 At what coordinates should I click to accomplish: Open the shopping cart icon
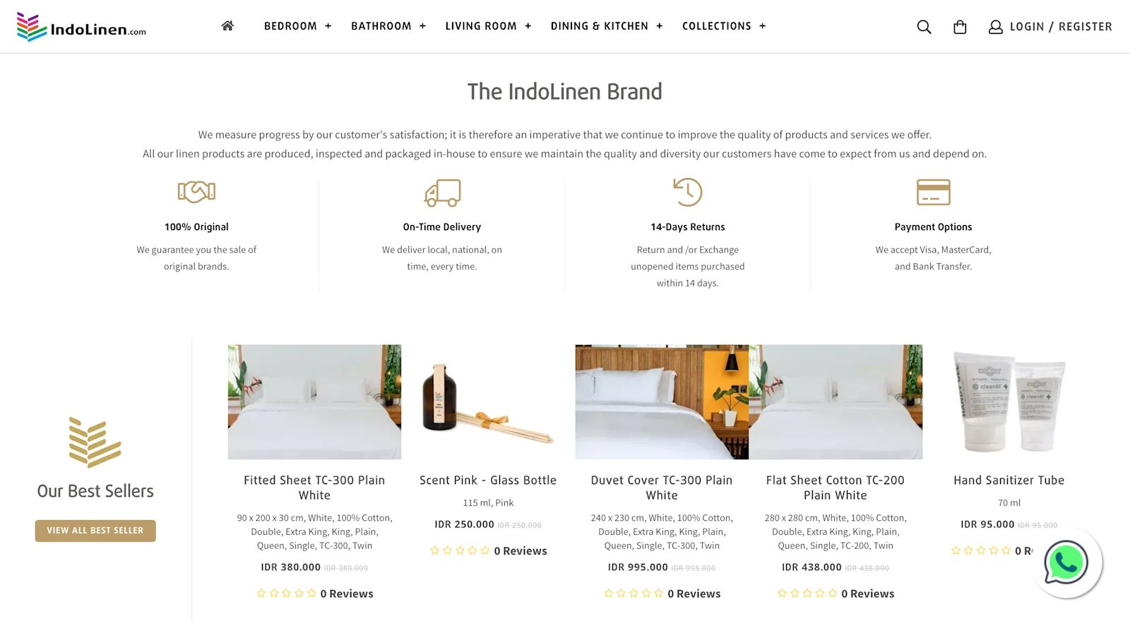959,26
